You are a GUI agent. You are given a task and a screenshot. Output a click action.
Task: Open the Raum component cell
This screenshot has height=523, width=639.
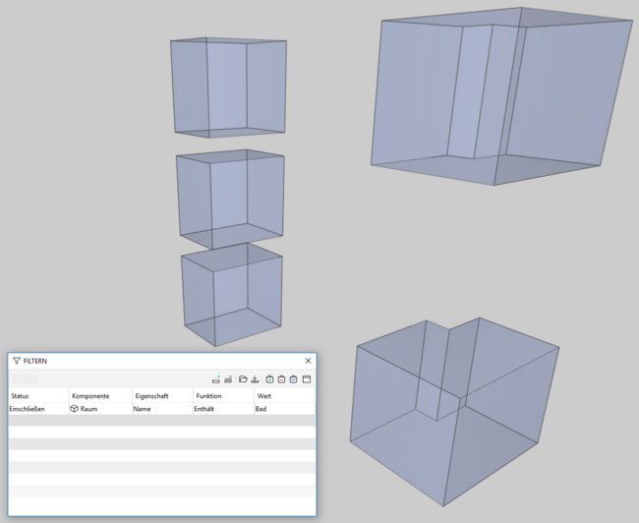pyautogui.click(x=100, y=409)
